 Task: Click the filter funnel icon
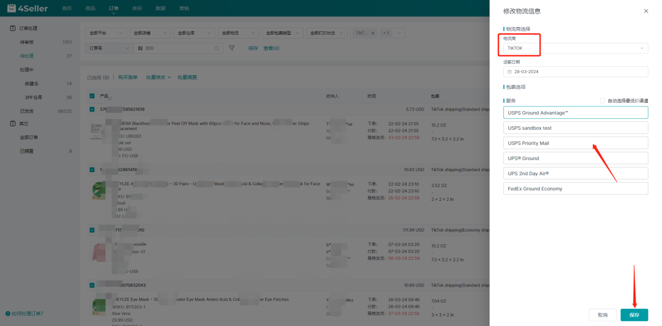click(x=232, y=48)
